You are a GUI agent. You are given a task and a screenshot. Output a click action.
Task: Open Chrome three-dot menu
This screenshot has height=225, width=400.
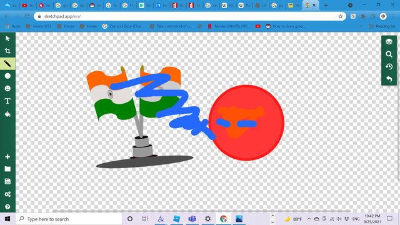[x=393, y=16]
